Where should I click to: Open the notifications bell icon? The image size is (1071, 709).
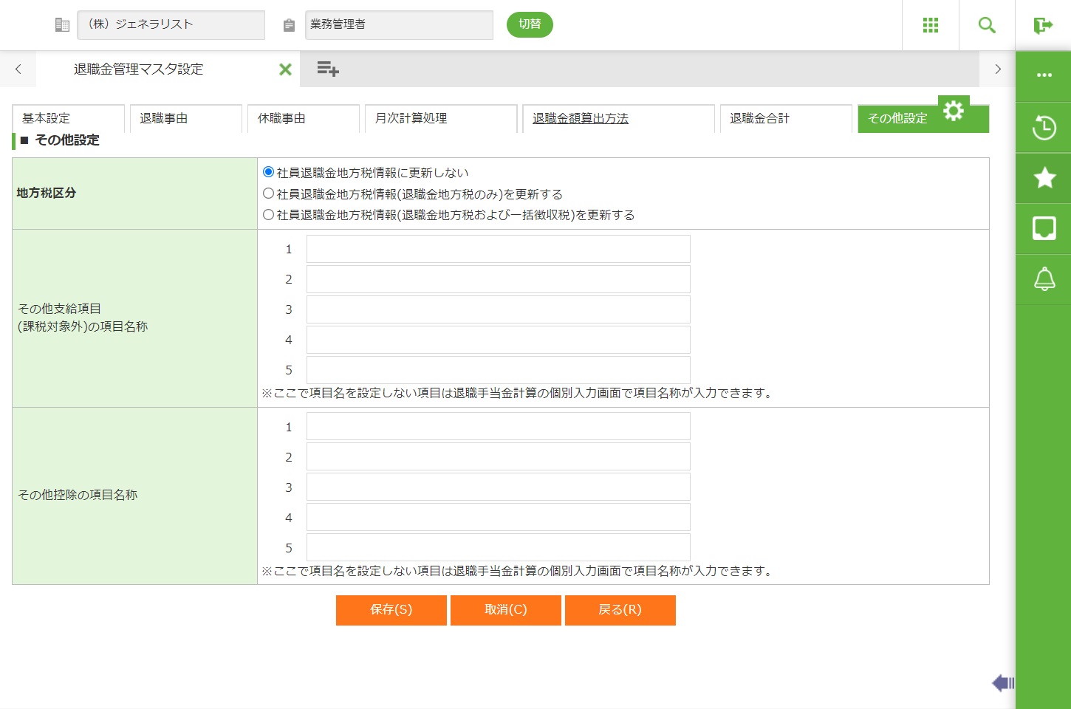[x=1044, y=279]
